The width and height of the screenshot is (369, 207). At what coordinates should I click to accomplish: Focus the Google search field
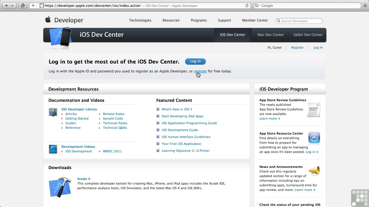(x=307, y=5)
